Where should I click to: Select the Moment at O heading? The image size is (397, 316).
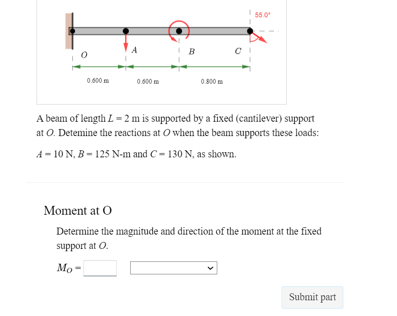coord(77,211)
